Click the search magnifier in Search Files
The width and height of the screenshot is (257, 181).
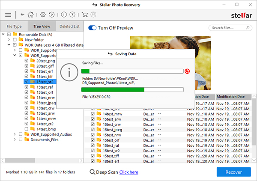(x=248, y=28)
